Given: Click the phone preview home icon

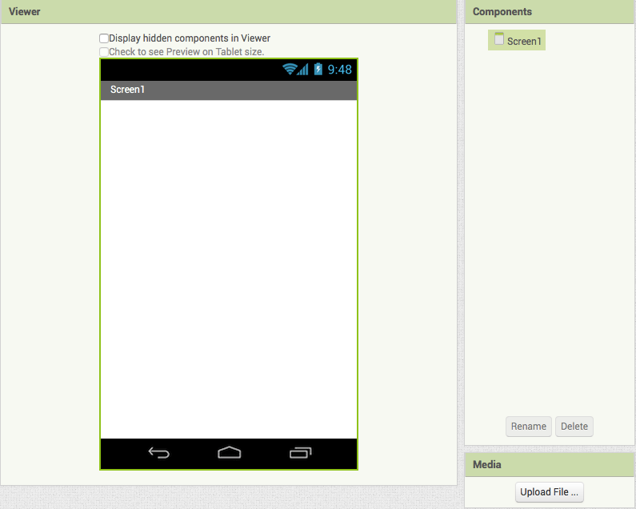Looking at the screenshot, I should (229, 452).
